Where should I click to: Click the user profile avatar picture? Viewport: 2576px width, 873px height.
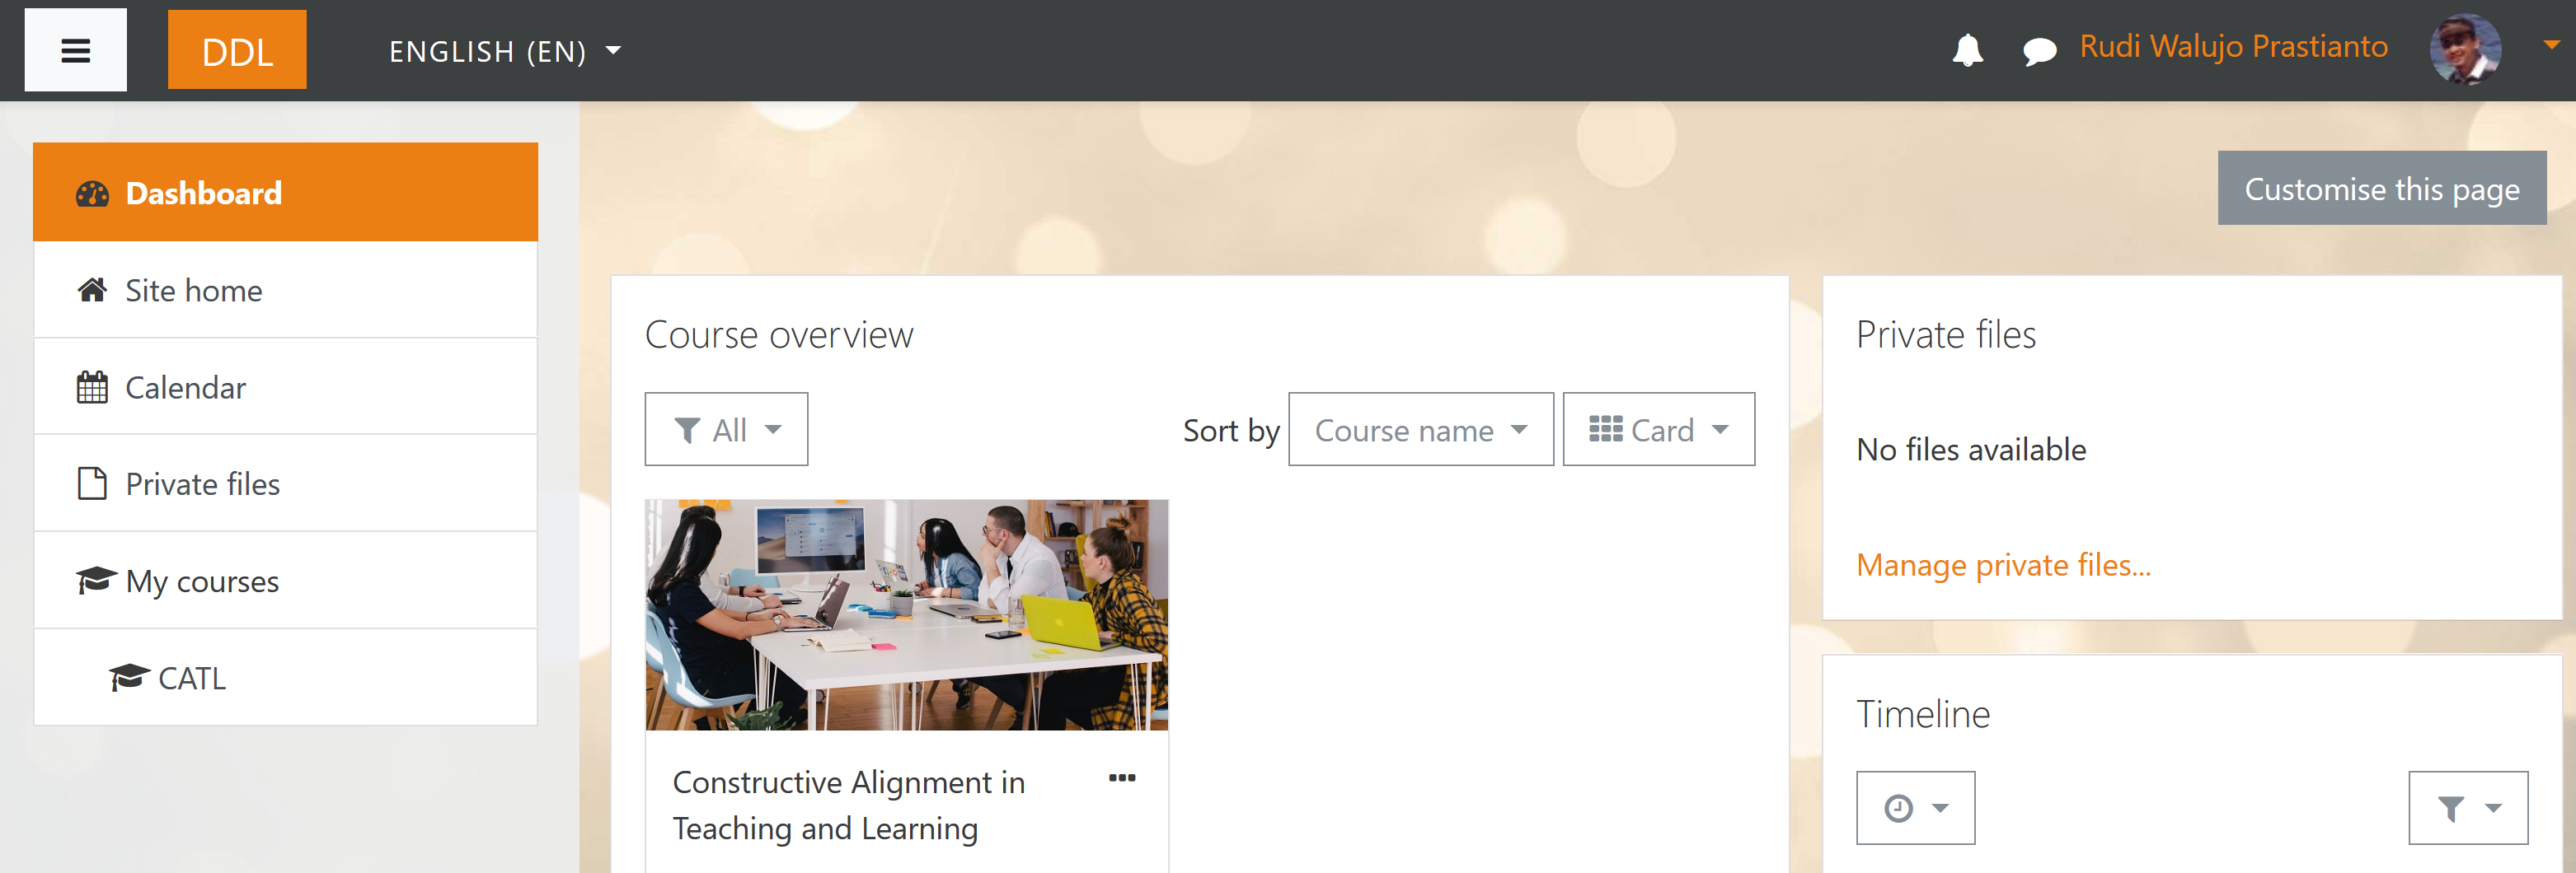(x=2465, y=49)
